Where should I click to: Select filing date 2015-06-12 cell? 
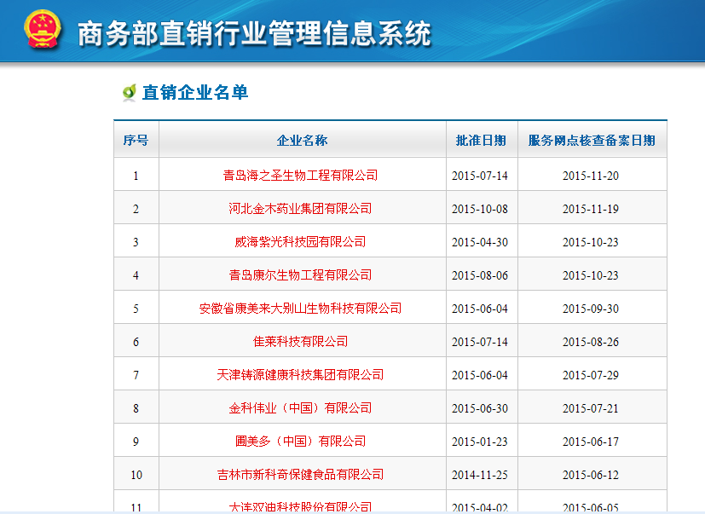pos(592,474)
